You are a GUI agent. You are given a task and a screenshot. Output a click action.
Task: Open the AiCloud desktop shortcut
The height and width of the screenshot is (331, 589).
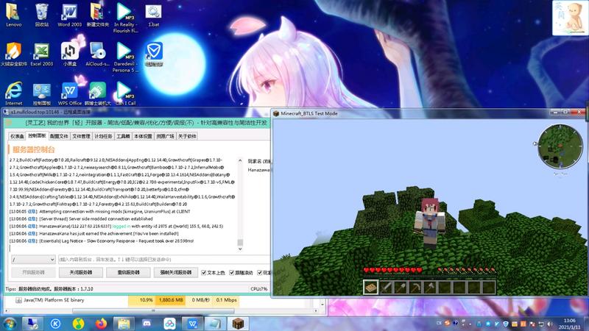point(97,54)
